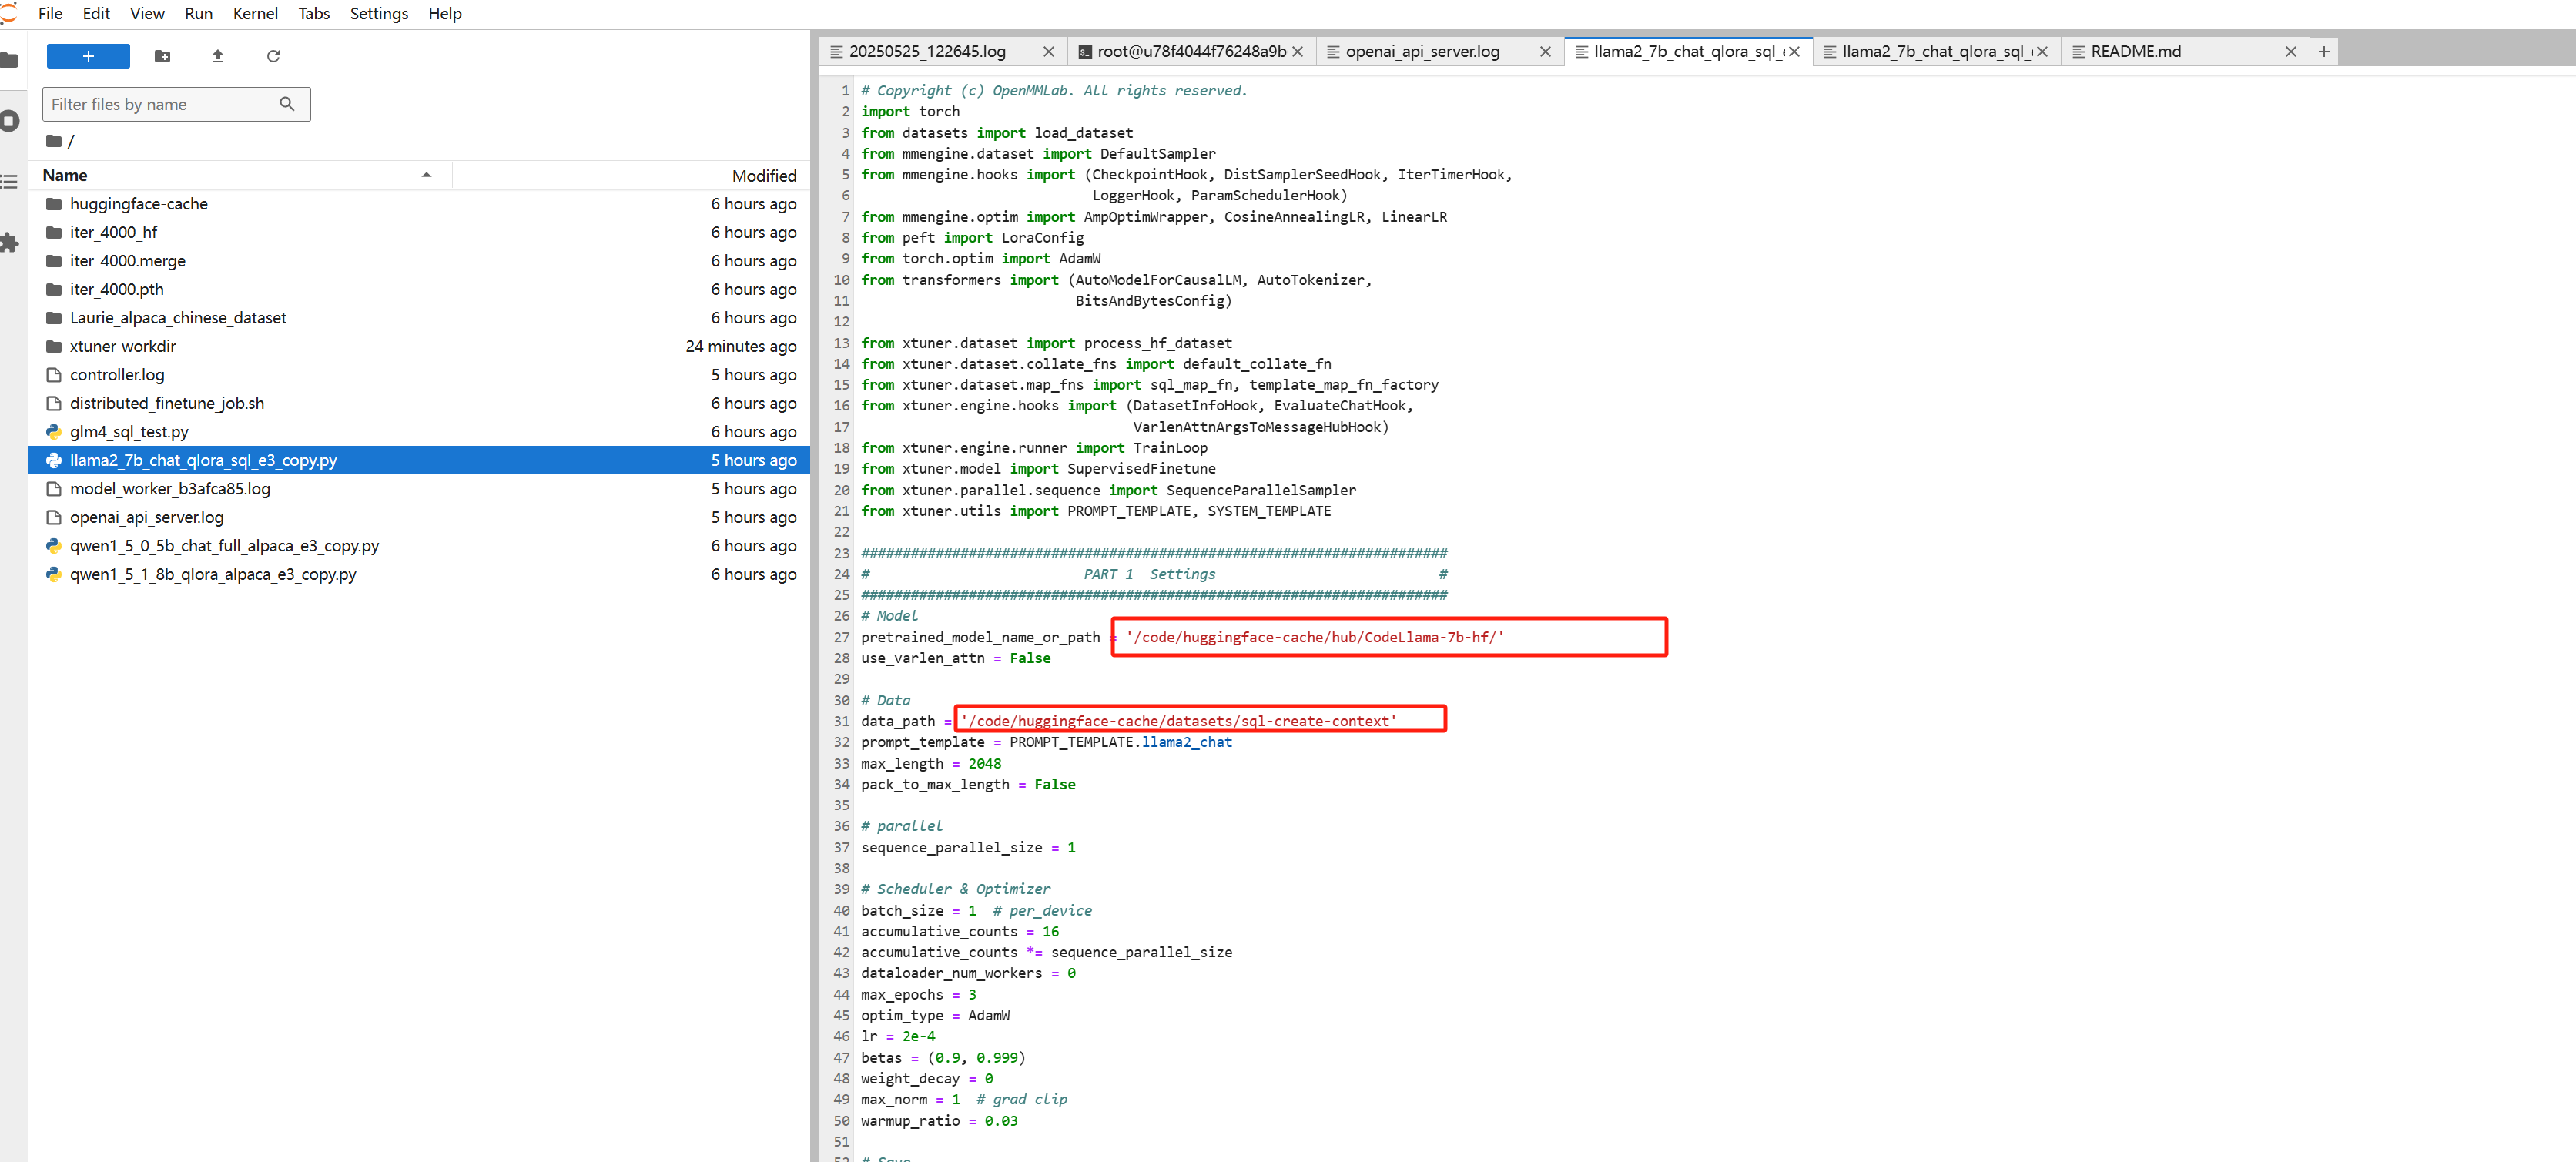
Task: Open the Running Terminals and Kernels sidebar
Action: 10,121
